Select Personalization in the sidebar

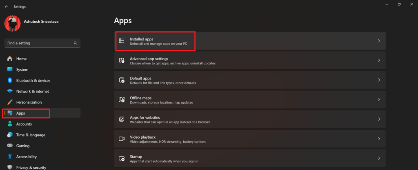(29, 102)
